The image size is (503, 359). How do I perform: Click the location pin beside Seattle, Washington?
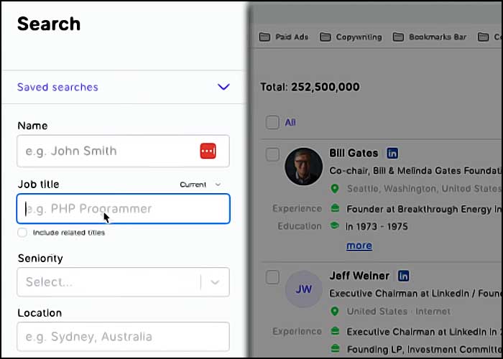pyautogui.click(x=335, y=188)
